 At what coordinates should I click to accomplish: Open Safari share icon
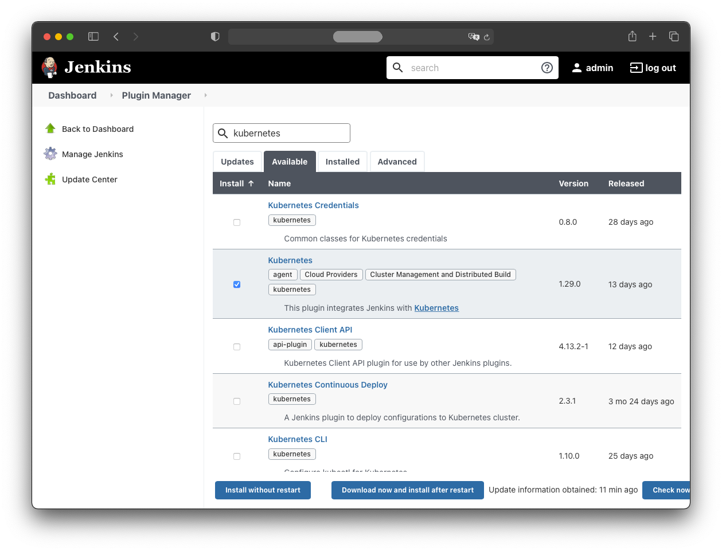pos(632,37)
